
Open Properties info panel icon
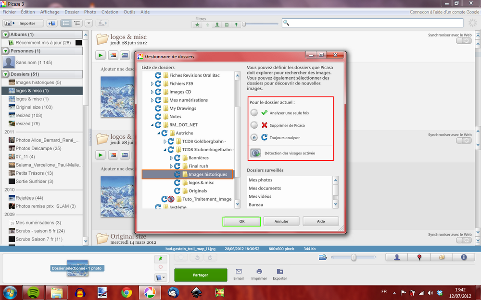click(464, 257)
